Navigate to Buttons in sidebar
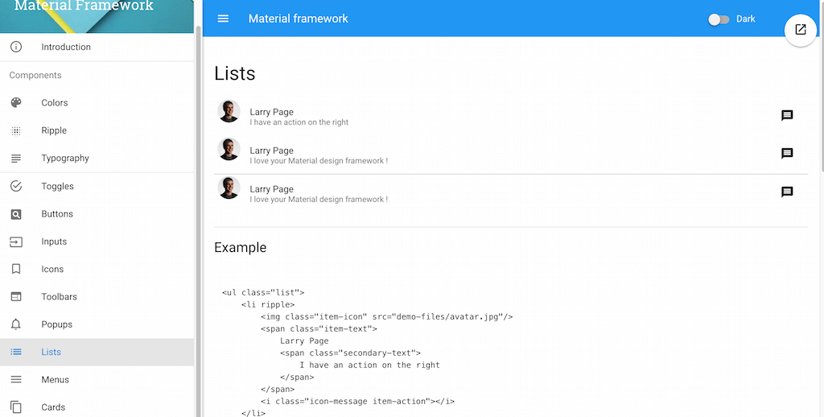The image size is (824, 417). [57, 214]
